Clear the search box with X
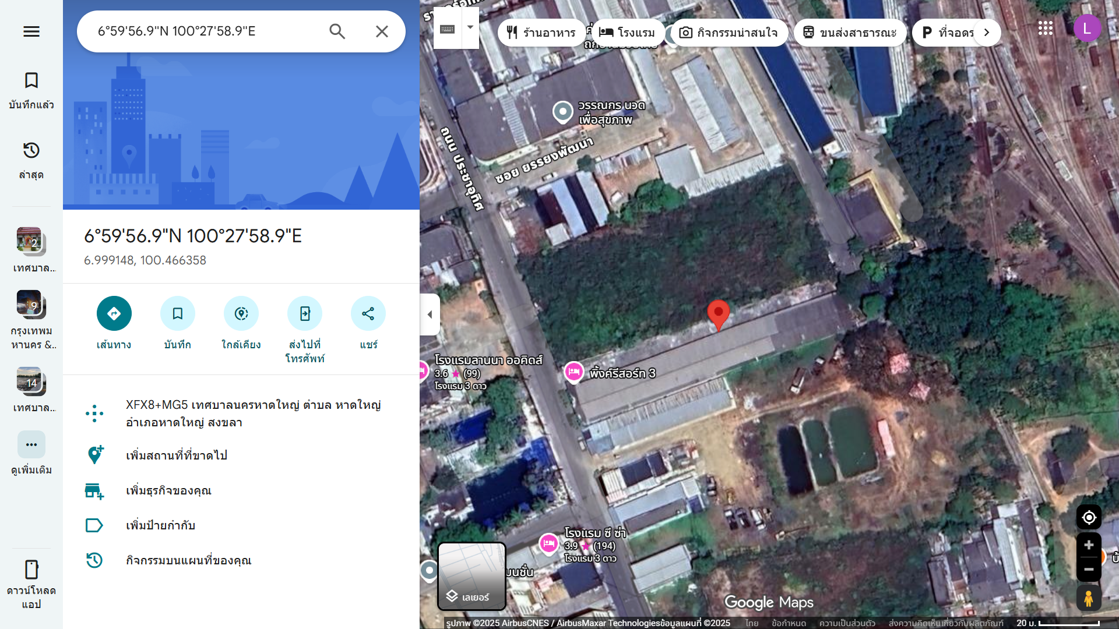 [382, 31]
